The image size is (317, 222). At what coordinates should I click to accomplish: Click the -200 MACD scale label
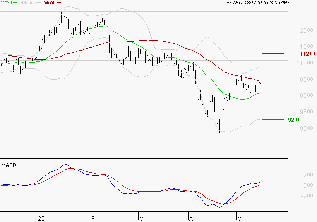(307, 196)
